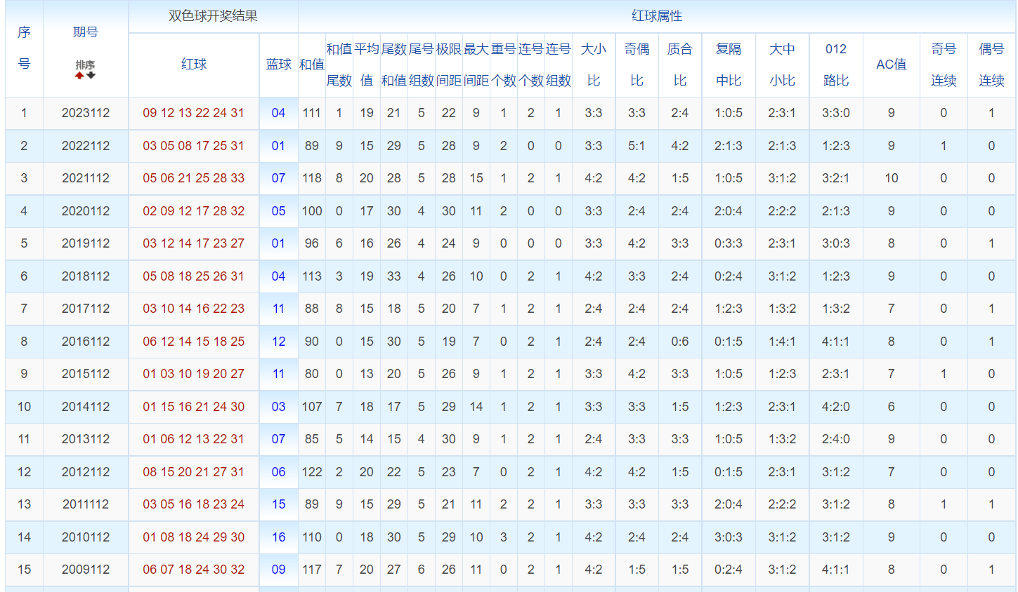Select issue number 2017112
1018x592 pixels.
click(x=86, y=309)
